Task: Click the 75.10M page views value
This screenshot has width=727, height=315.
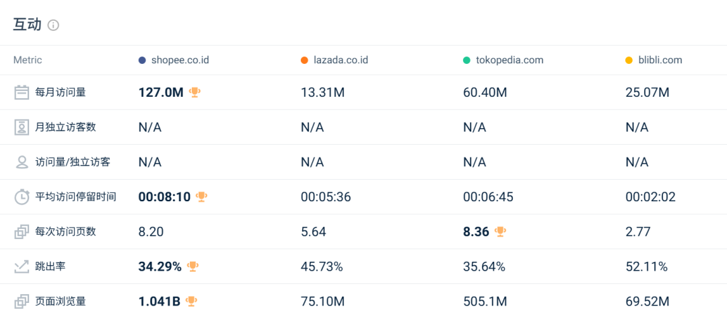Action: 322,302
